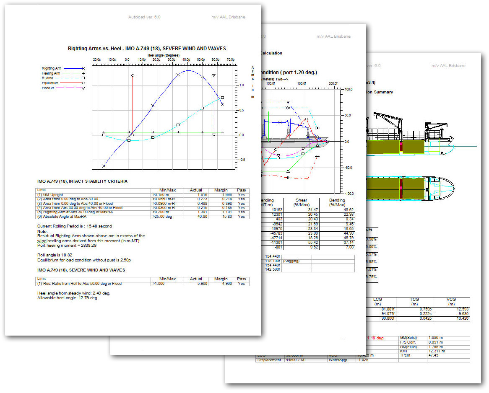Click the ship deck plan view drawing
This screenshot has height=393, width=489.
409,188
